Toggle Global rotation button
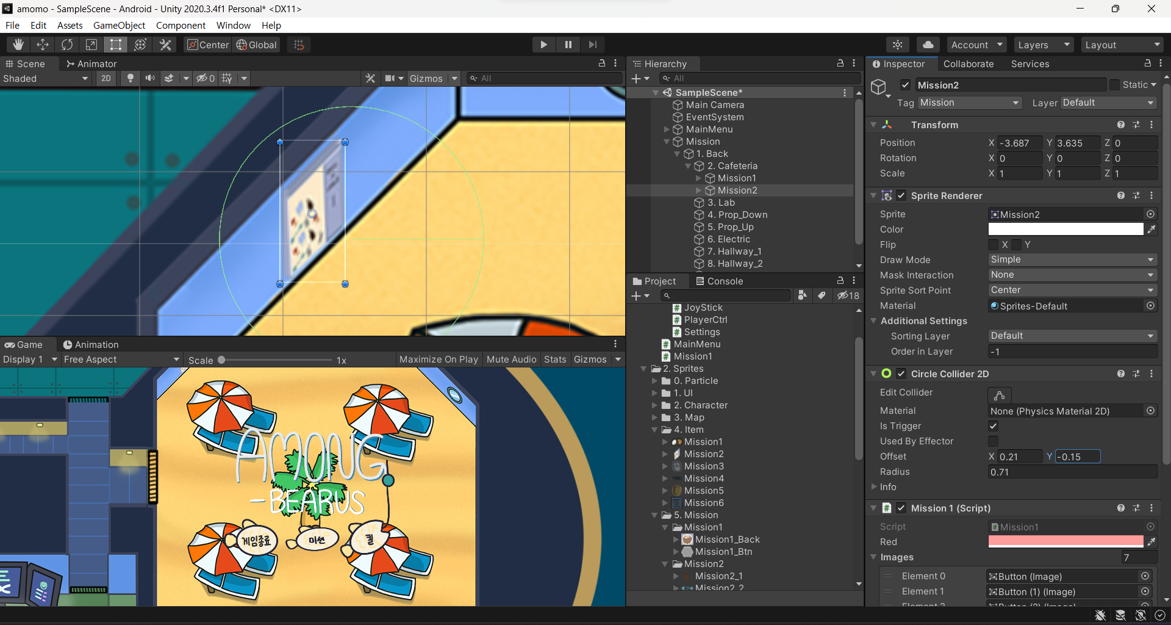 pos(256,45)
